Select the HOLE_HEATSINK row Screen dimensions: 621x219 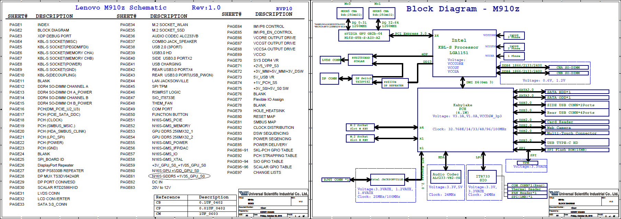pos(256,111)
